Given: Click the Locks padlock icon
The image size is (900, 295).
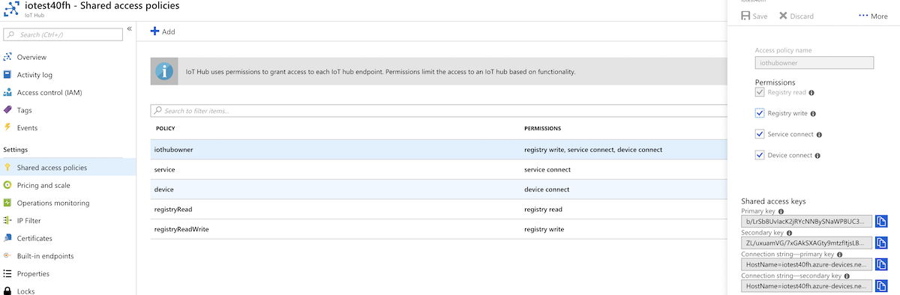Looking at the screenshot, I should [x=7, y=291].
